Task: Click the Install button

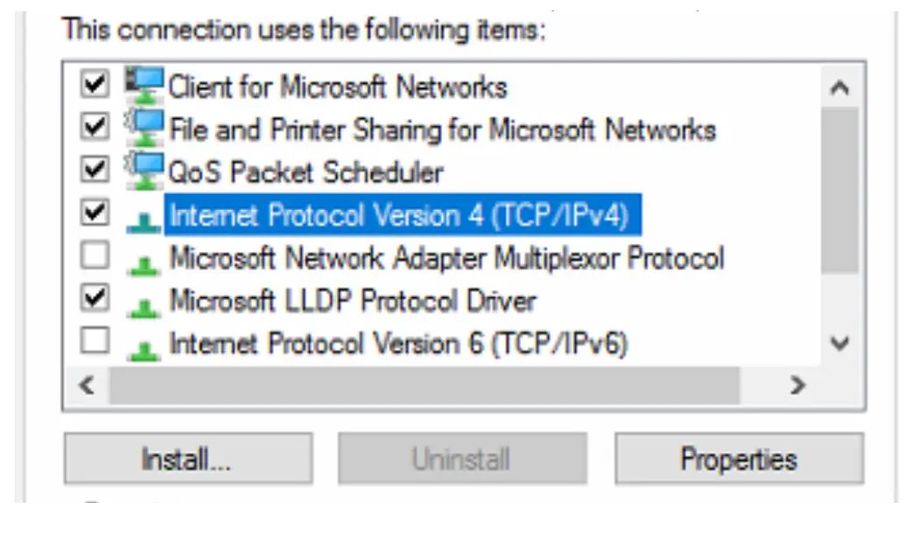Action: coord(186,459)
